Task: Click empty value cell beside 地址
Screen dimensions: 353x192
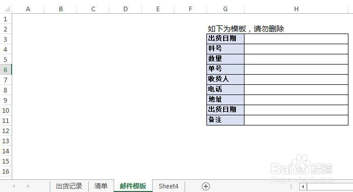Action: tap(296, 100)
